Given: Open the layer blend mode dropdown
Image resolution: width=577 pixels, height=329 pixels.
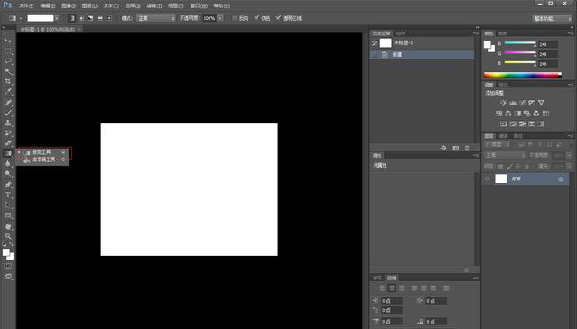Looking at the screenshot, I should point(505,155).
